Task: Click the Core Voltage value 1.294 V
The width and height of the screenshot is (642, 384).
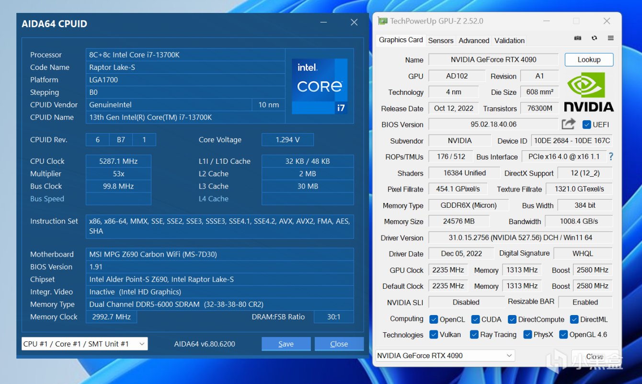Action: click(x=287, y=140)
